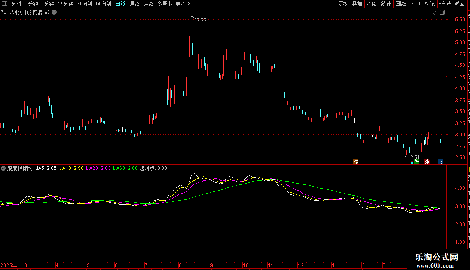Expand the 更多 periods menu

(183, 4)
